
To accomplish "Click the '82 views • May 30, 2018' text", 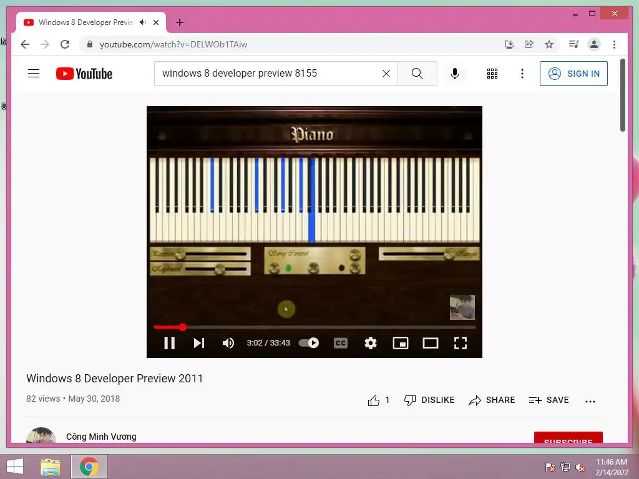I will point(73,399).
